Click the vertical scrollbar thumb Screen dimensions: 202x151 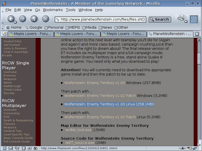click(x=199, y=58)
